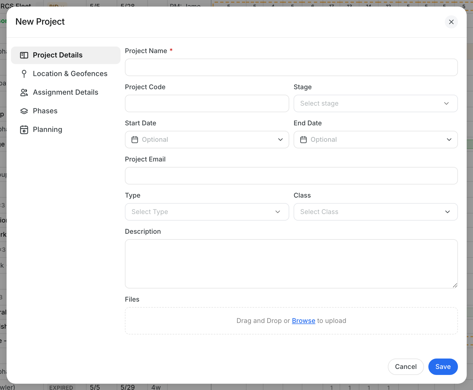Switch to Location & Geofences section
Screen dimensions: 473x390
click(66, 74)
